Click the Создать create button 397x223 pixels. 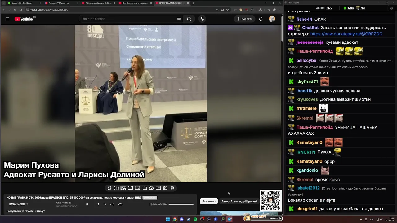click(244, 19)
